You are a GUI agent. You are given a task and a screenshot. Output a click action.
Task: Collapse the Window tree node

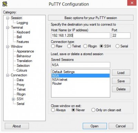(x=8, y=47)
